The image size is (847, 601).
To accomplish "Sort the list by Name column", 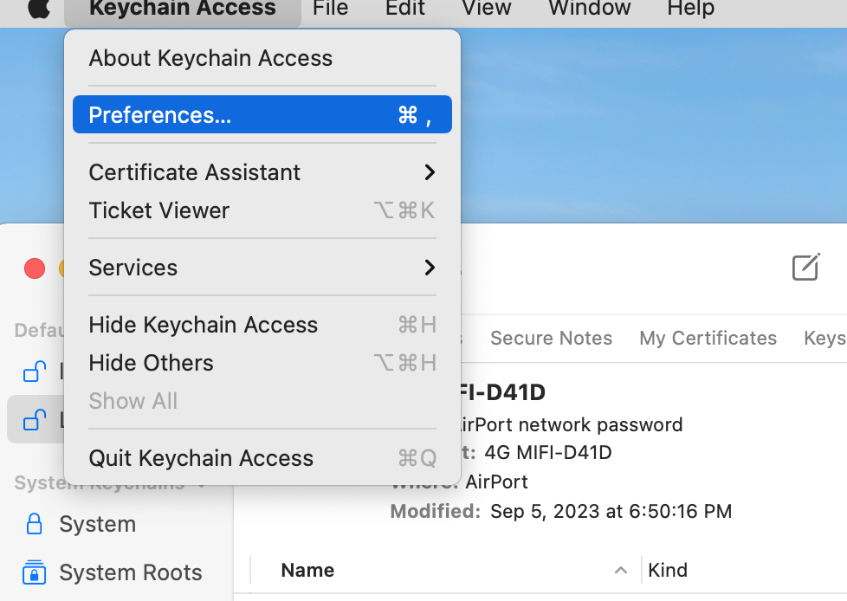I will click(x=307, y=570).
